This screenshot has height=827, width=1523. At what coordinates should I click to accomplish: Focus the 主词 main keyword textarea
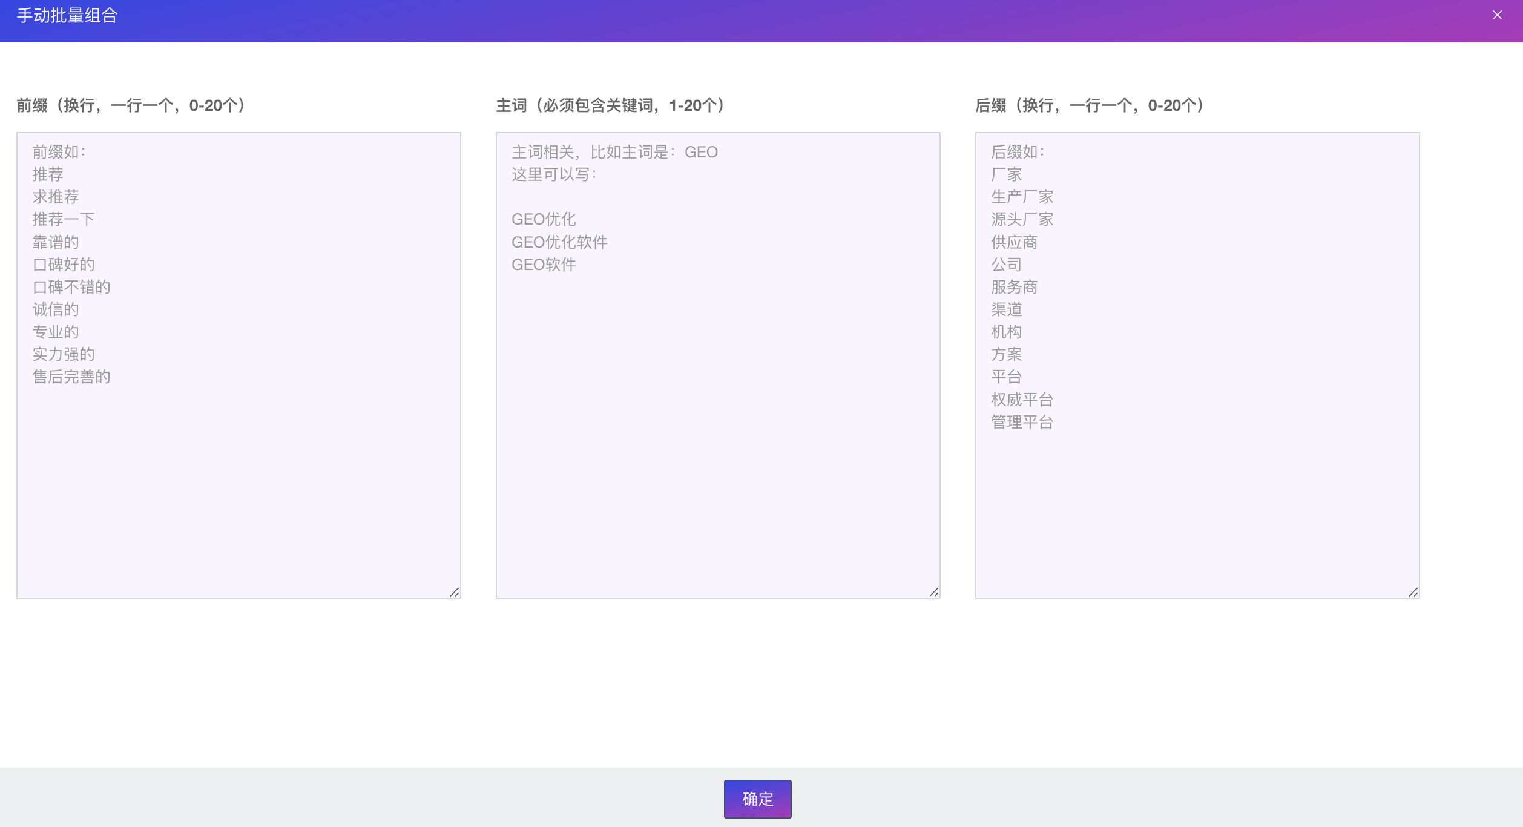(718, 365)
